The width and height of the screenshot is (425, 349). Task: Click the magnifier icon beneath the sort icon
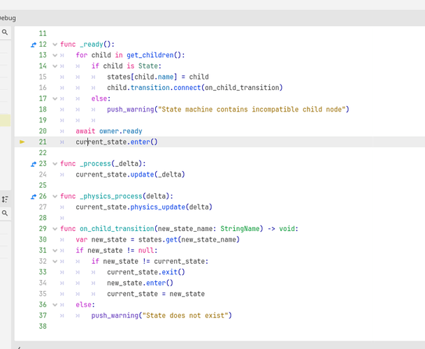click(5, 213)
